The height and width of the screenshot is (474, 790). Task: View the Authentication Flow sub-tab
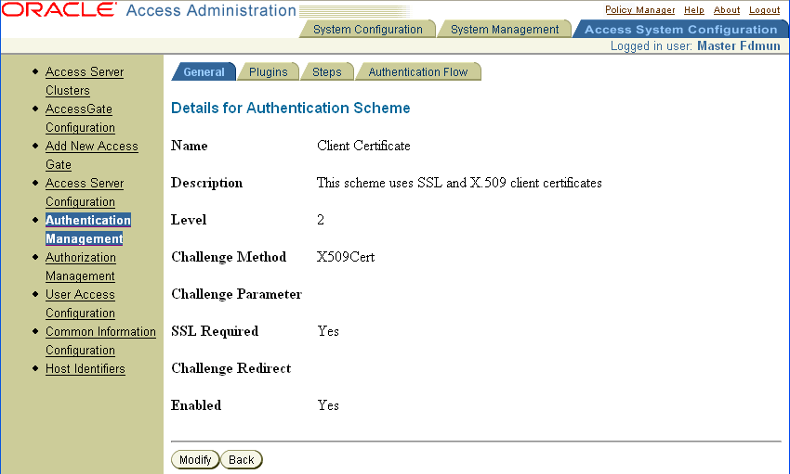(417, 71)
